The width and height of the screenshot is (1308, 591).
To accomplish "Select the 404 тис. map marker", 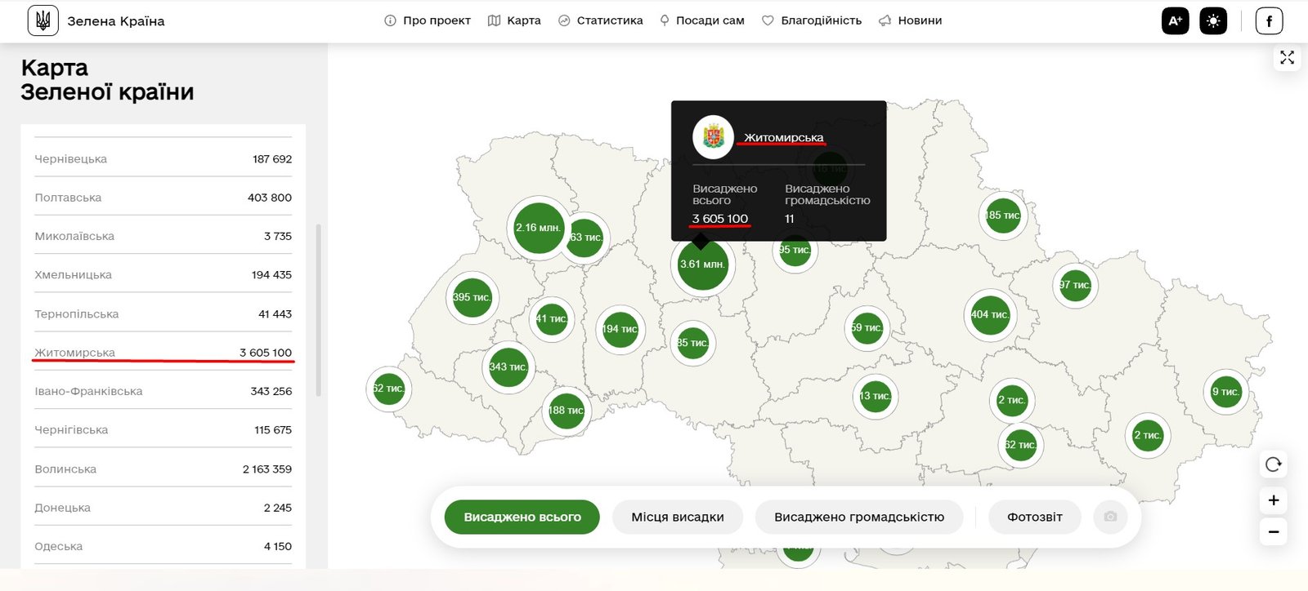I will [990, 314].
